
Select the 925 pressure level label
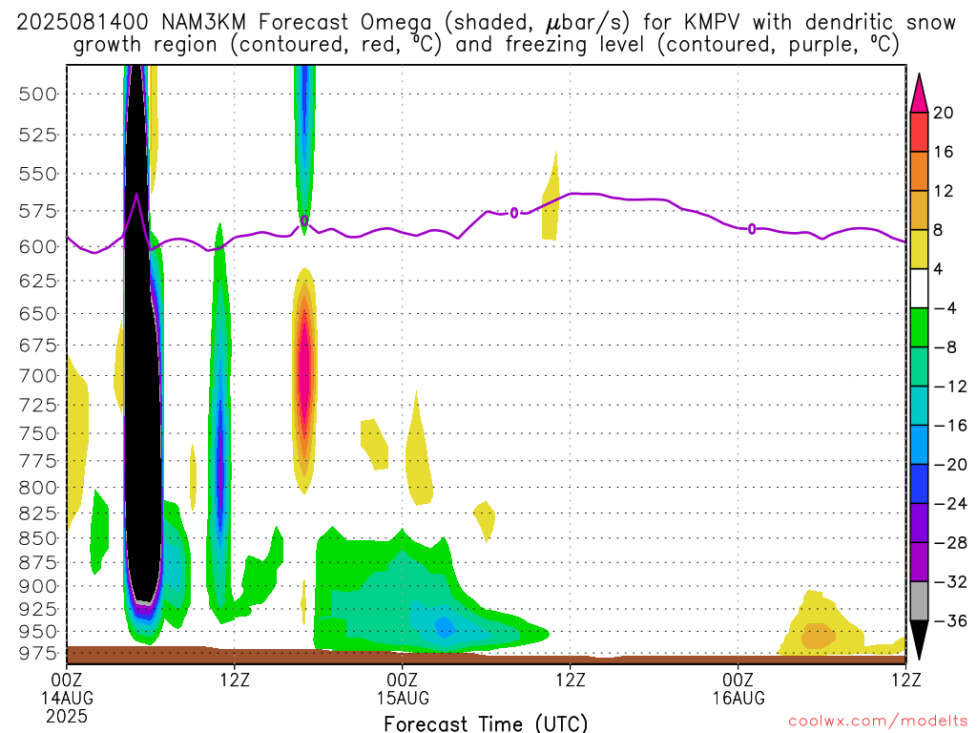click(38, 609)
